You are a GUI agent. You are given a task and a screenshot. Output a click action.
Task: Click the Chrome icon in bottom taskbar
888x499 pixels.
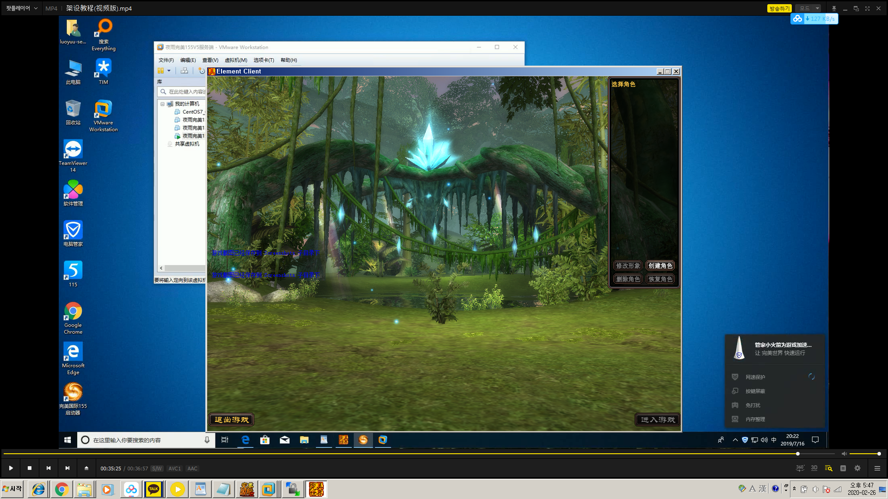(62, 489)
